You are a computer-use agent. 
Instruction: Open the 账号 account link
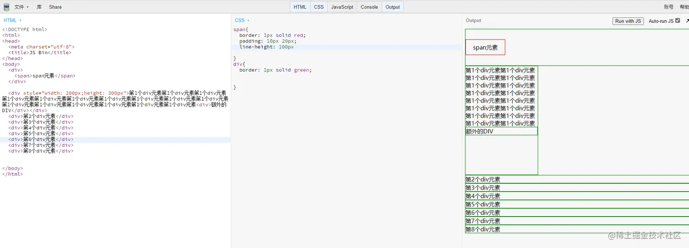click(668, 7)
